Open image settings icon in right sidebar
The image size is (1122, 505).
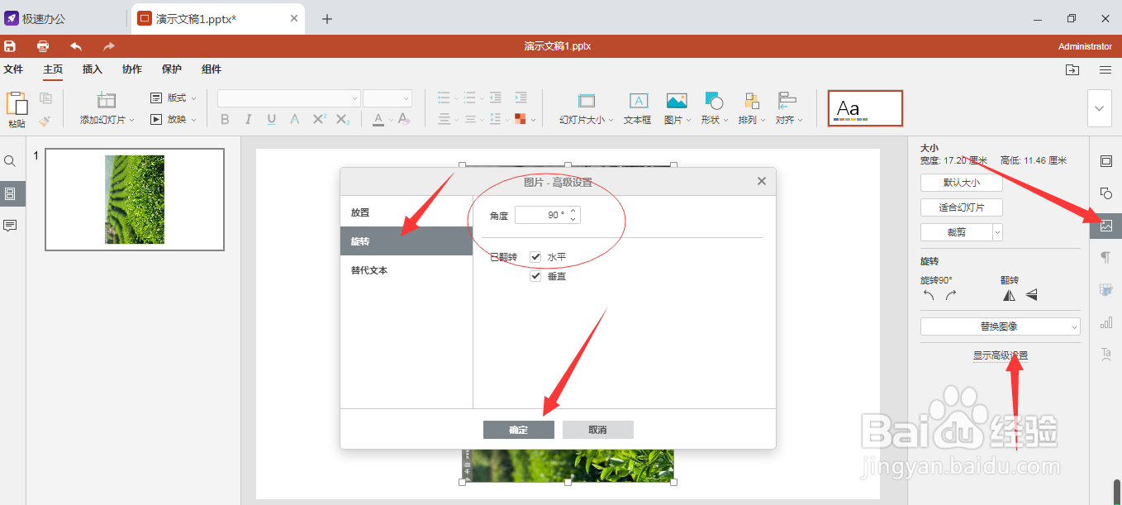(1106, 226)
